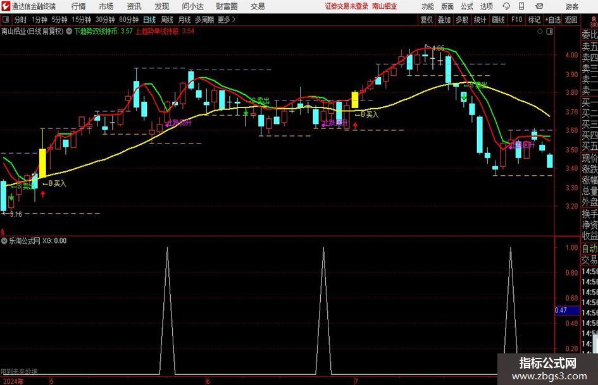Open the customer service headset icon
Image resolution: width=598 pixels, height=385 pixels.
pyautogui.click(x=506, y=6)
